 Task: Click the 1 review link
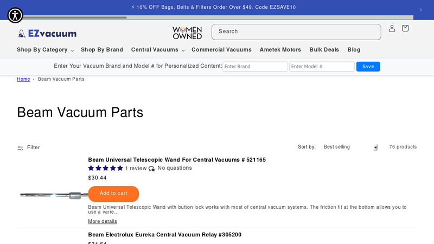point(136,168)
